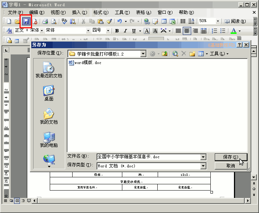The height and width of the screenshot is (213, 259).
Task: Open the Help (帮助) menu
Action: (186, 13)
